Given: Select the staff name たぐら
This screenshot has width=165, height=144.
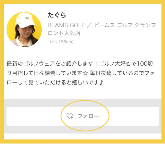Looking at the screenshot, I should 57,15.
